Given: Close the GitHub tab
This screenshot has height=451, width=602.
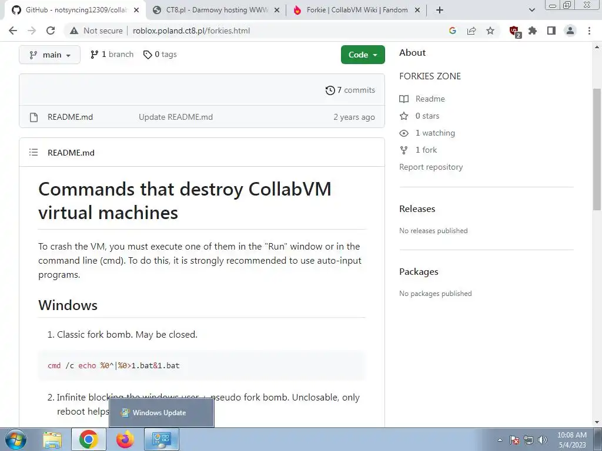Looking at the screenshot, I should click(x=136, y=11).
